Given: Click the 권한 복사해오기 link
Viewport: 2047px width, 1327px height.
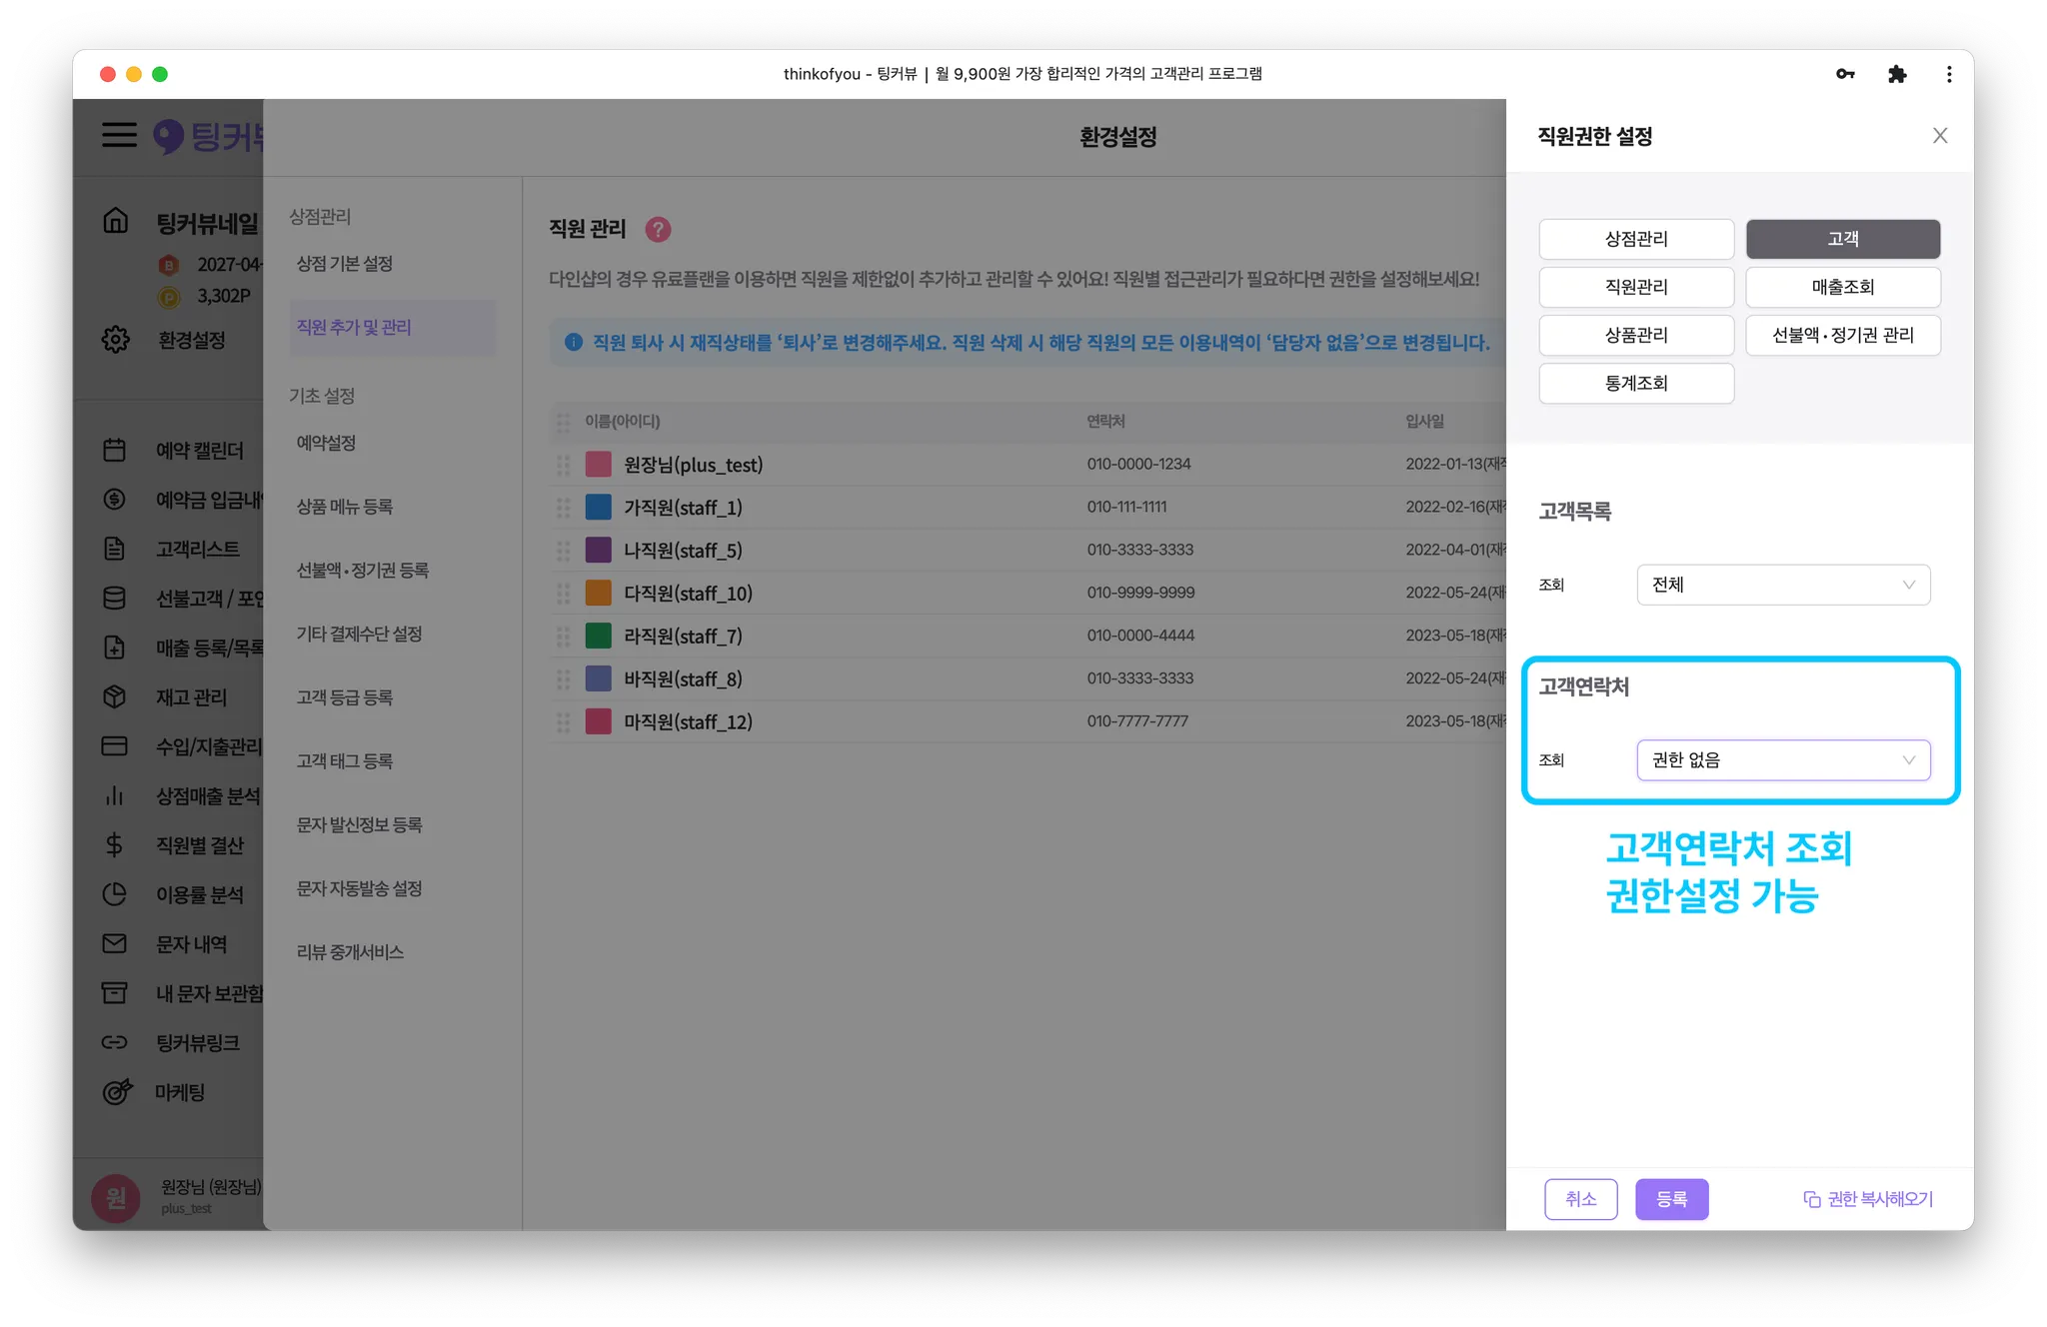Looking at the screenshot, I should click(x=1867, y=1199).
